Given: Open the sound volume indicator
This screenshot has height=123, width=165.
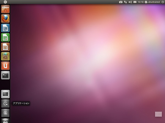Looking at the screenshot, I should point(130,2).
